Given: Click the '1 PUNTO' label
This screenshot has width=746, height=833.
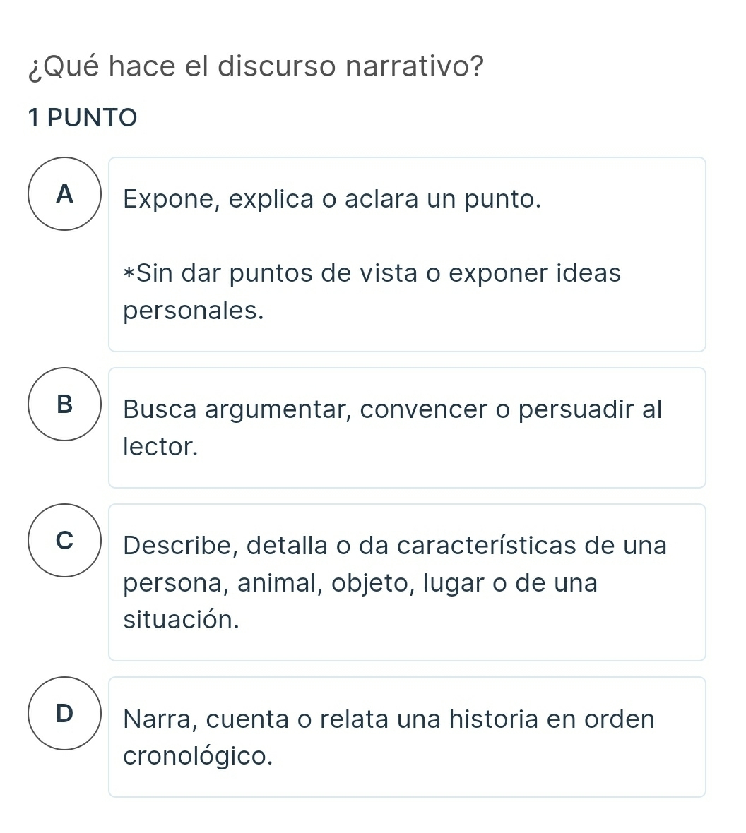Looking at the screenshot, I should point(82,117).
